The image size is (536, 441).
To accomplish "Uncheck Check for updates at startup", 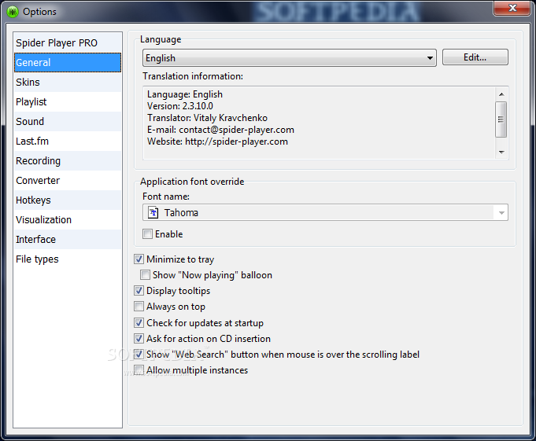I will 139,323.
